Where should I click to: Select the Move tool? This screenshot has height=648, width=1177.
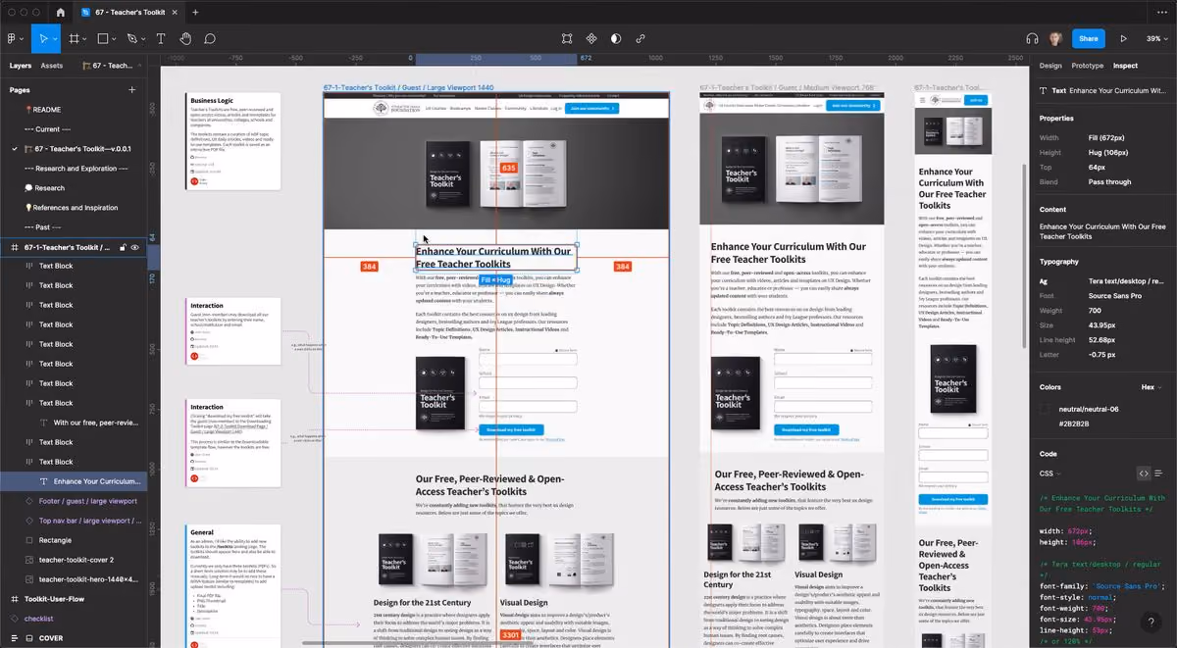click(x=42, y=38)
